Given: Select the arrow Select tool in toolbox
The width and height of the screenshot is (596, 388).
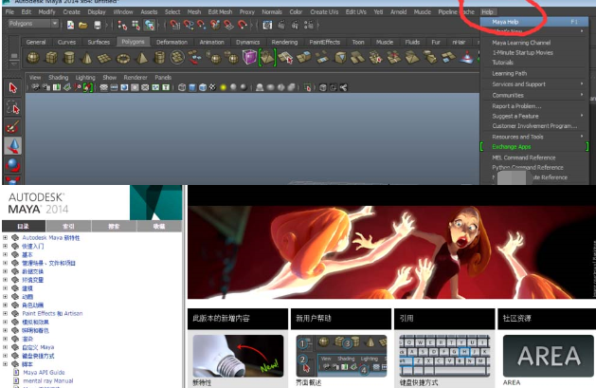Looking at the screenshot, I should [x=12, y=87].
